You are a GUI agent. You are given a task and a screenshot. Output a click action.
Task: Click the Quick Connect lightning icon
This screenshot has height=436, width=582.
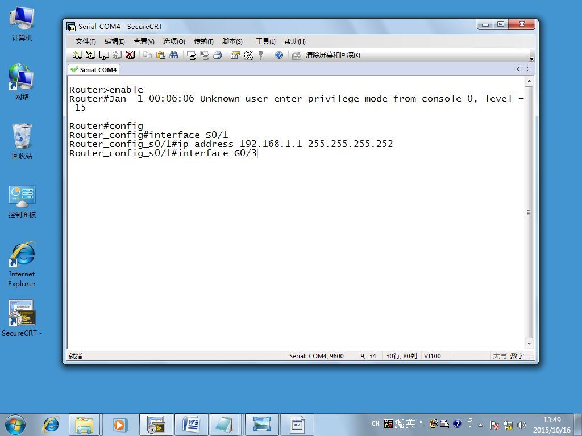coord(90,55)
